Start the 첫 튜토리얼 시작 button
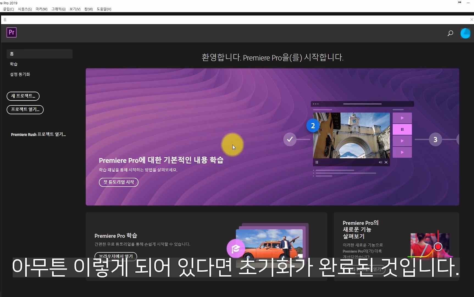Viewport: 474px width, 297px height. coord(118,182)
